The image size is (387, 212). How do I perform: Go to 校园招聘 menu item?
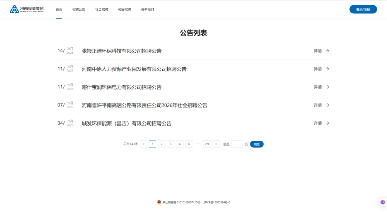[x=124, y=10]
